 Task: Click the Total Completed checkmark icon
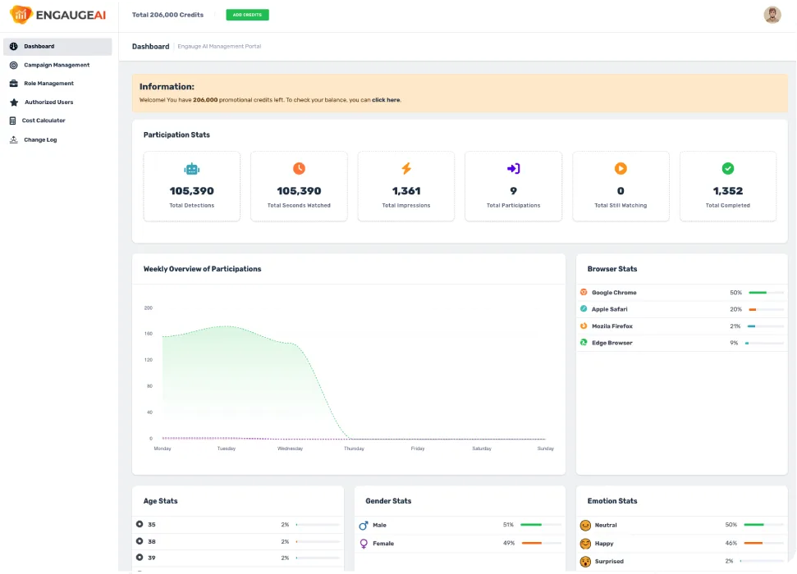point(728,168)
